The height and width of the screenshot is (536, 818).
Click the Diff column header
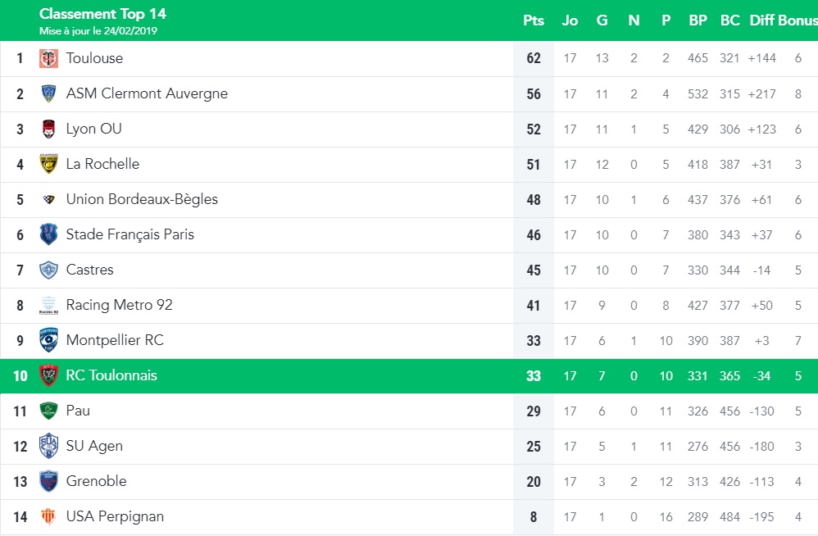(x=761, y=20)
